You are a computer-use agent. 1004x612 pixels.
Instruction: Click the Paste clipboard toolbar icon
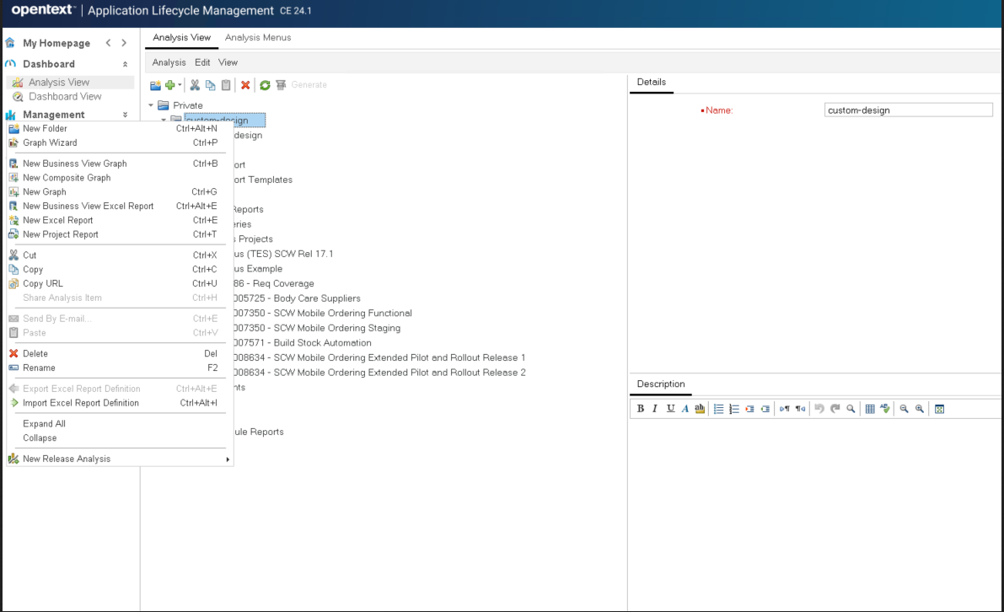coord(226,85)
